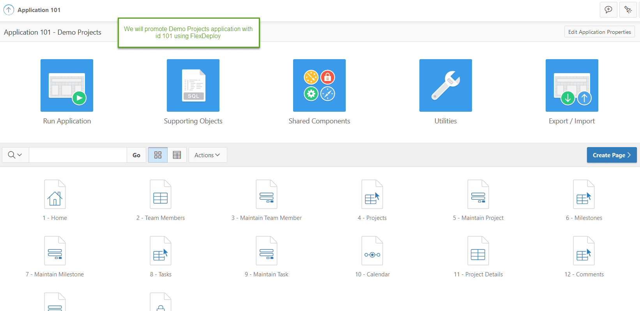Open the feedback speech bubble icon
The image size is (640, 311).
pos(608,10)
